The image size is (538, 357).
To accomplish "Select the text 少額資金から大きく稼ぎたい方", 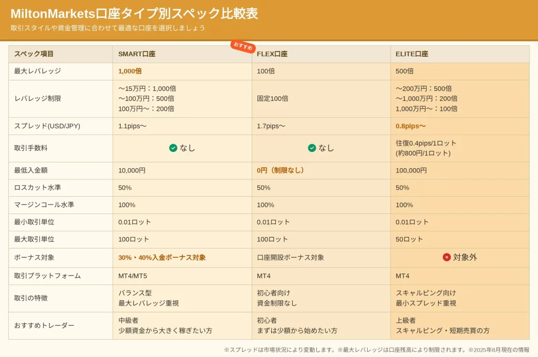I will pos(165,331).
